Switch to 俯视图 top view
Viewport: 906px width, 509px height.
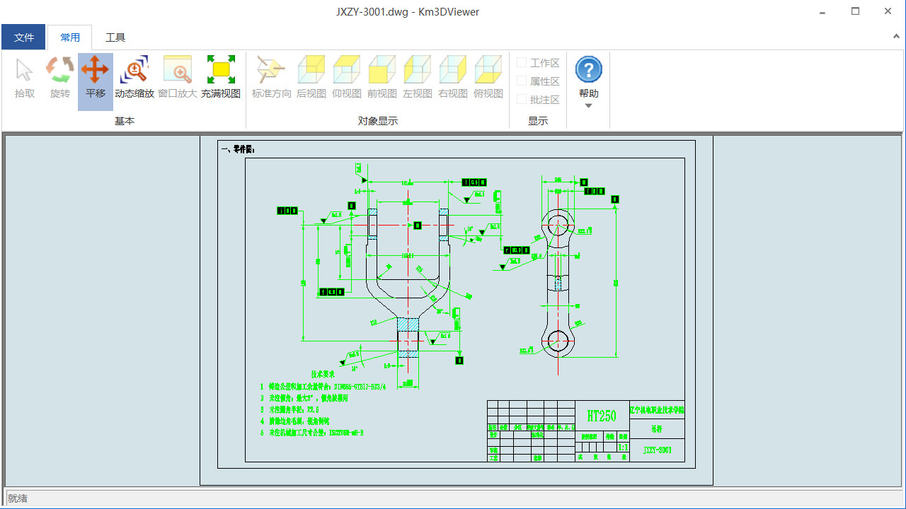tap(488, 76)
